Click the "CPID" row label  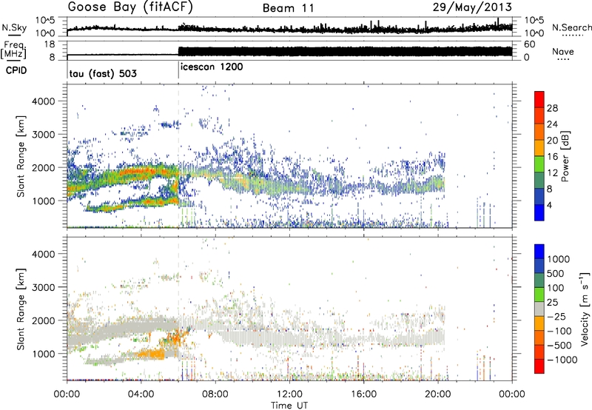[16, 70]
